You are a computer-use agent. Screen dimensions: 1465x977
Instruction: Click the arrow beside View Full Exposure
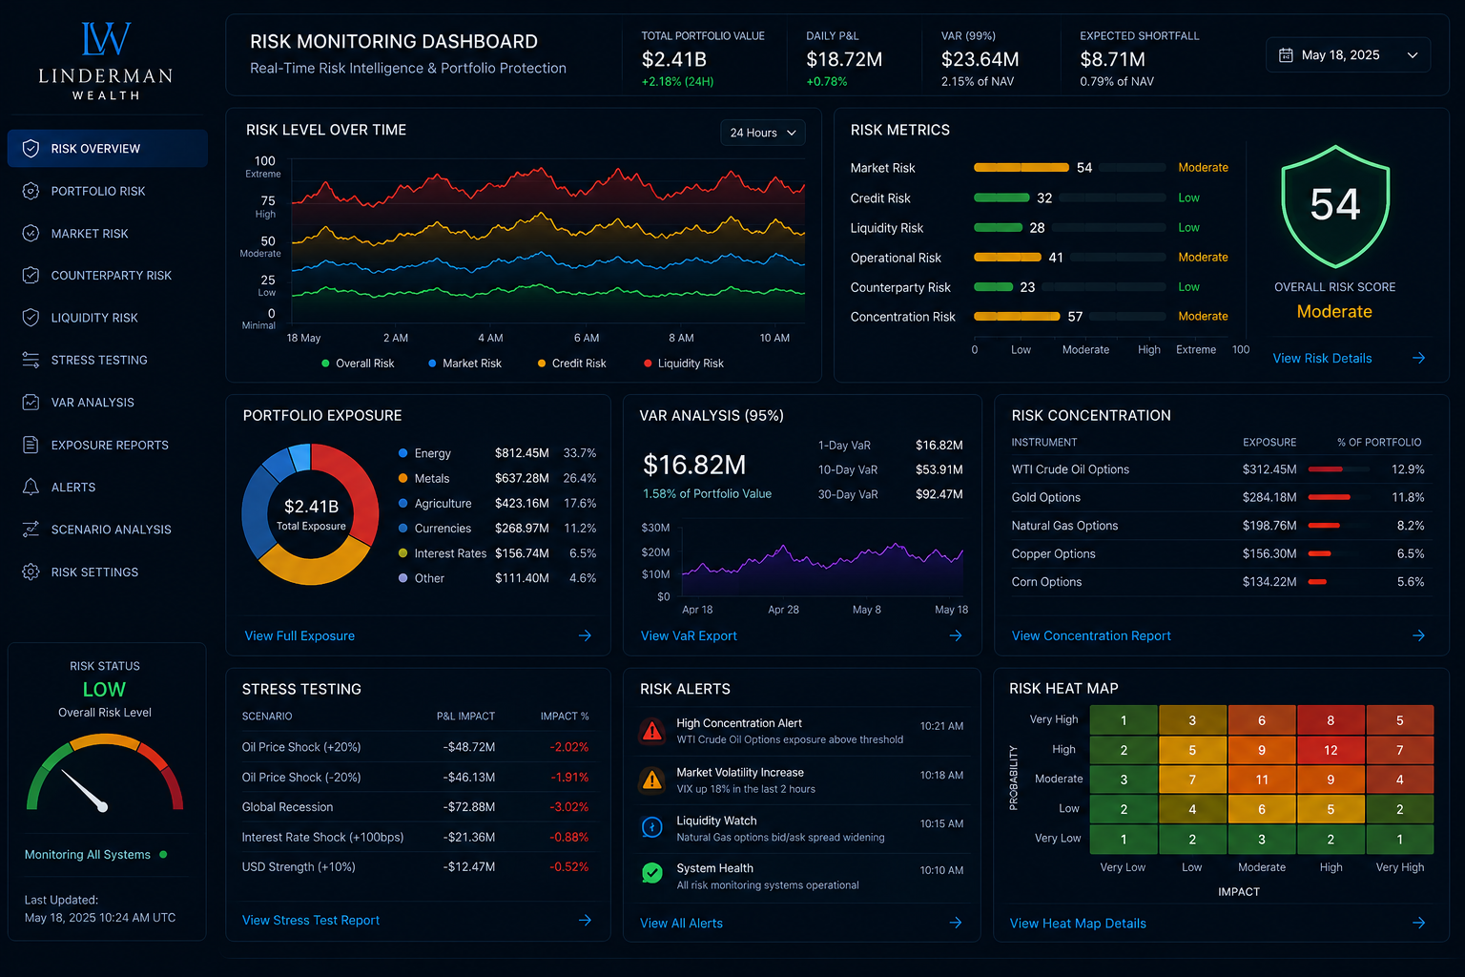coord(585,635)
